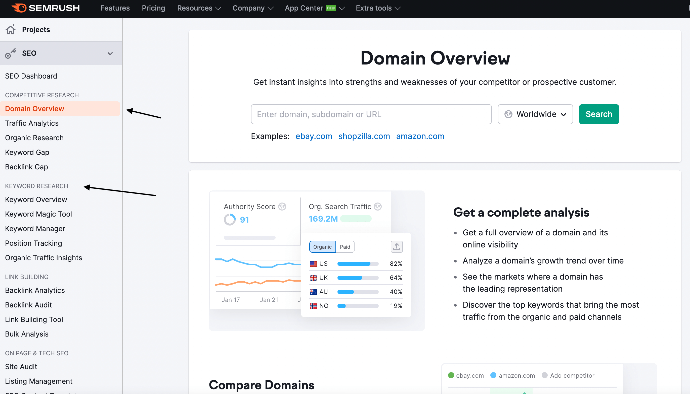Screen dimensions: 690x394
Task: Focus the domain, subdomain or URL field
Action: click(371, 114)
